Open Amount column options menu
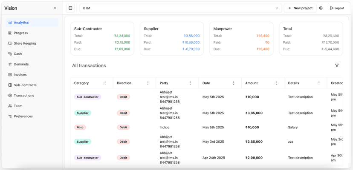The width and height of the screenshot is (353, 170). coord(276,83)
